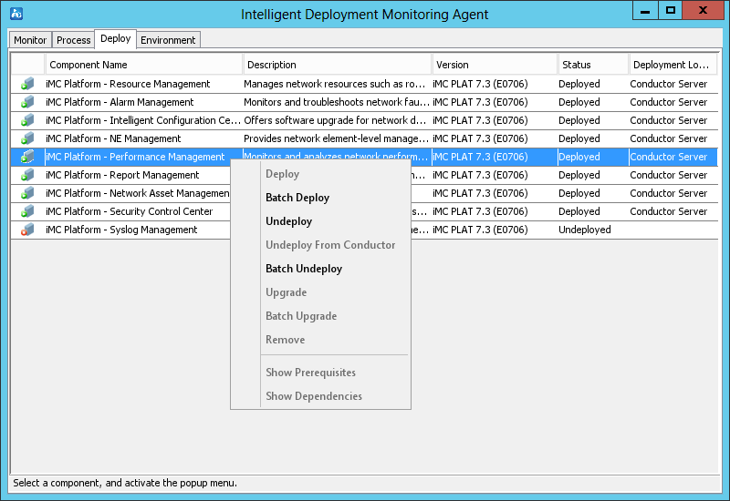Click Conductor Server in Alarm Management row

pos(669,102)
